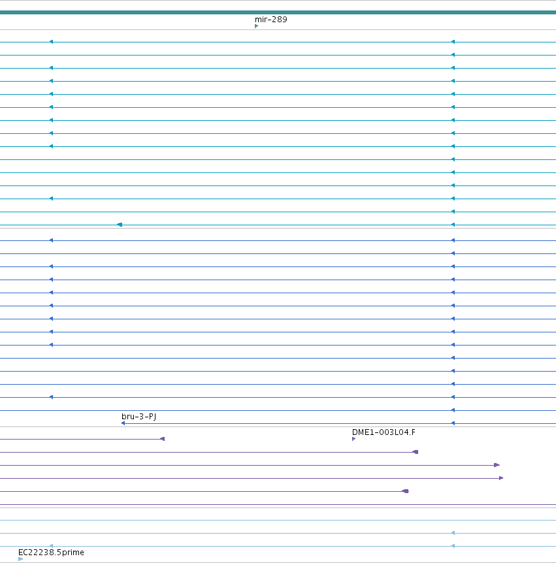This screenshot has height=563, width=556.
Task: Click the light-blue glyph under EC22238.5prime
Action: click(20, 559)
